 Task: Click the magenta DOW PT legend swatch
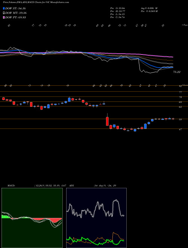click(x=4, y=17)
